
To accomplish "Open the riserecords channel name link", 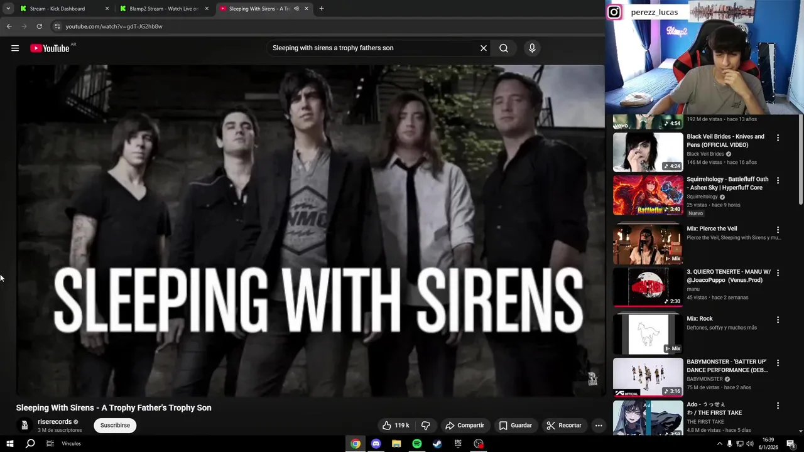I will coord(55,422).
